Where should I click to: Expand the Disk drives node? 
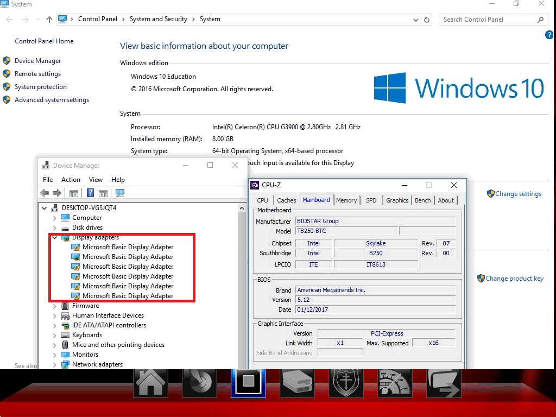tap(55, 228)
